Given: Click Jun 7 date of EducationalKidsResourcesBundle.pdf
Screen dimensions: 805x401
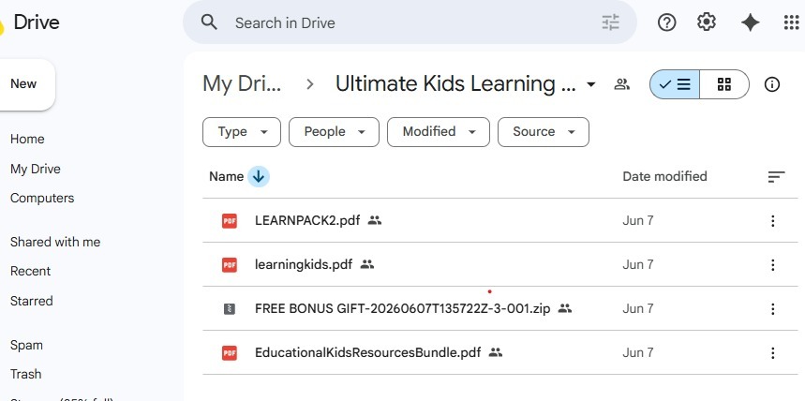Looking at the screenshot, I should point(638,352).
